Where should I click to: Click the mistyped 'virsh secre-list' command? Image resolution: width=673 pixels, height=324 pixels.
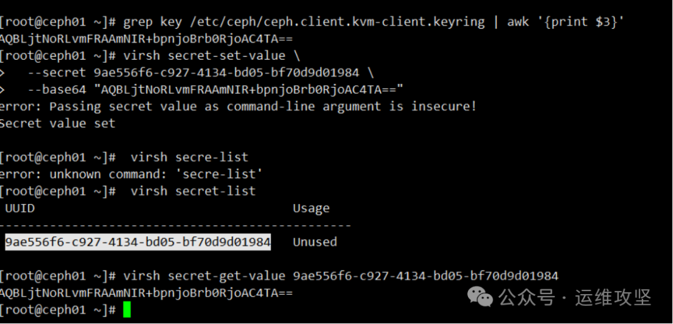pyautogui.click(x=189, y=157)
